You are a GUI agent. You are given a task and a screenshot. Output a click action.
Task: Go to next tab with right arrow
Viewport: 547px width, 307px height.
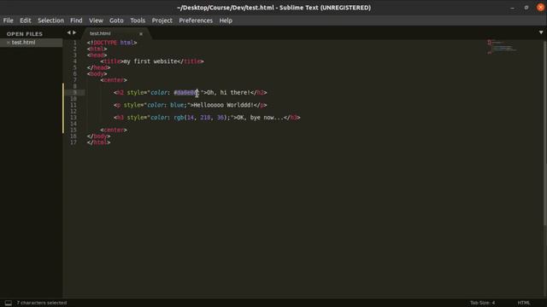click(74, 32)
